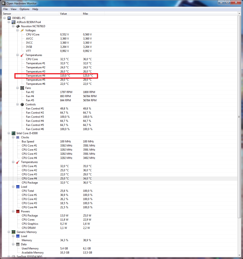Collapse the ASRock B150M Pro4 node
The height and width of the screenshot is (259, 243).
point(9,22)
